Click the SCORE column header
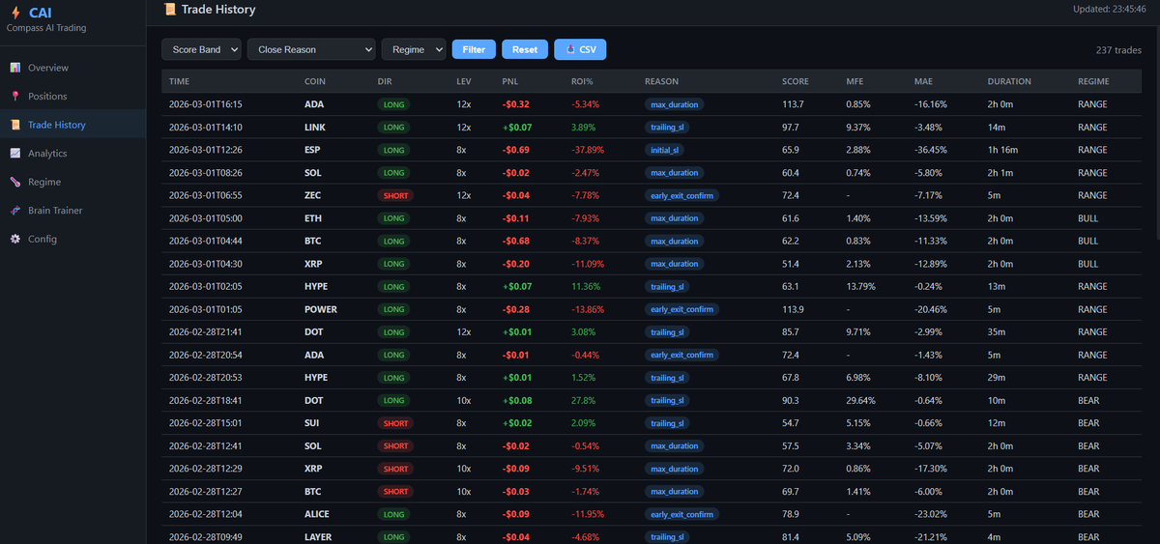1160x544 pixels. tap(796, 81)
